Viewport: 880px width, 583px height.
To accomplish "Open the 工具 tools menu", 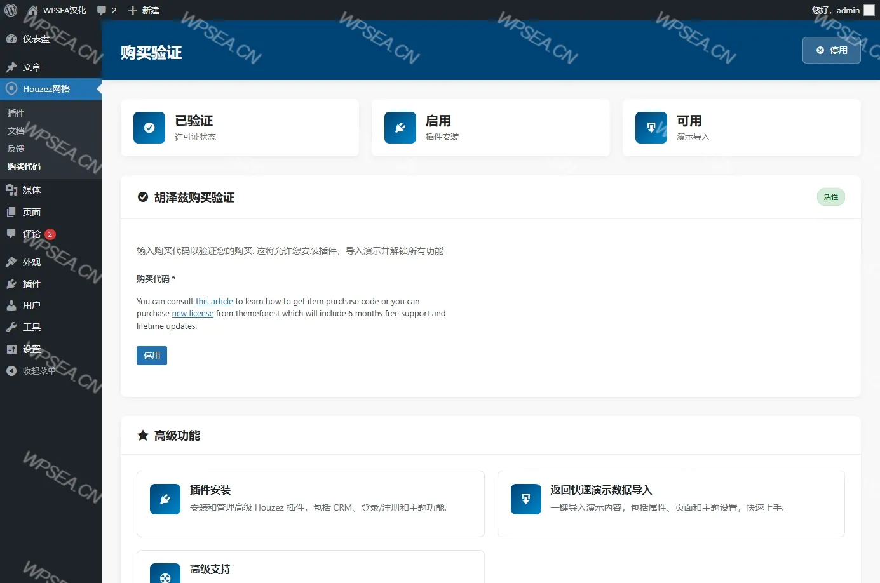I will click(x=51, y=327).
